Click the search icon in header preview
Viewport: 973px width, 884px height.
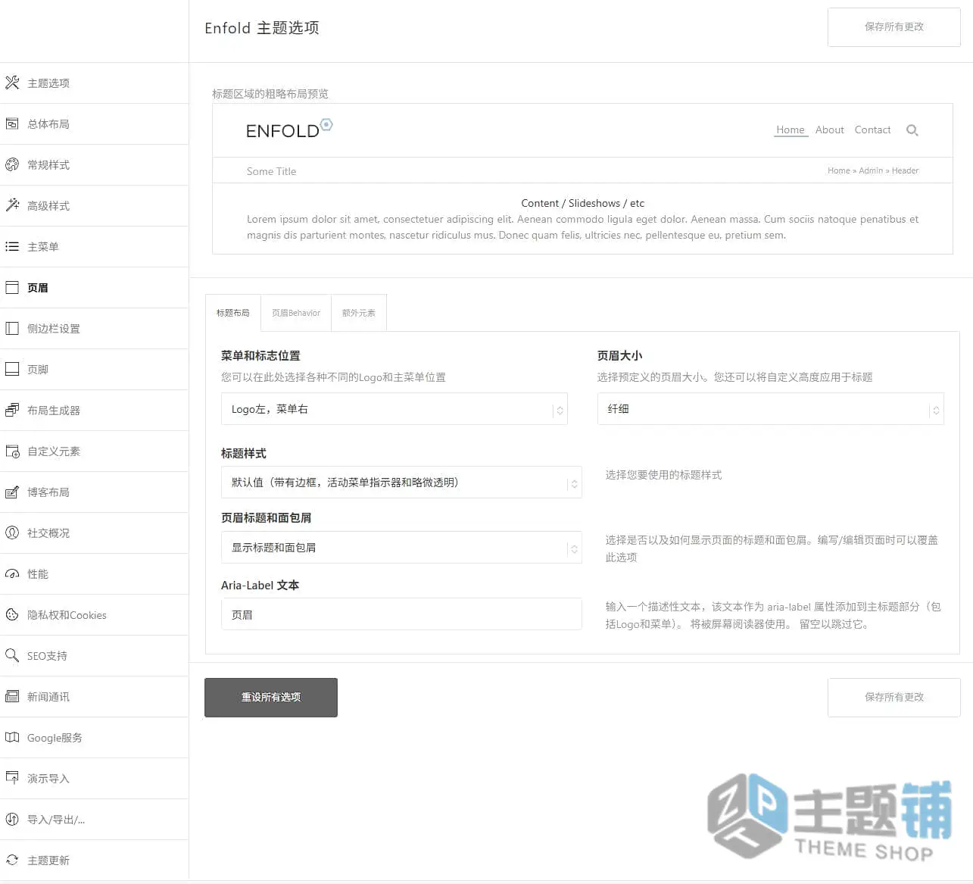912,130
